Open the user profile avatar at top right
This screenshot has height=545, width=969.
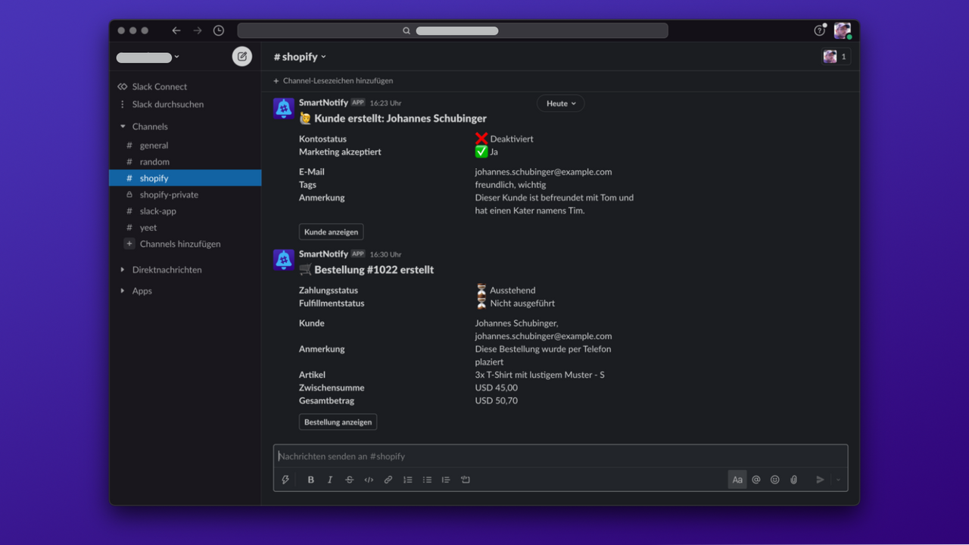coord(842,30)
